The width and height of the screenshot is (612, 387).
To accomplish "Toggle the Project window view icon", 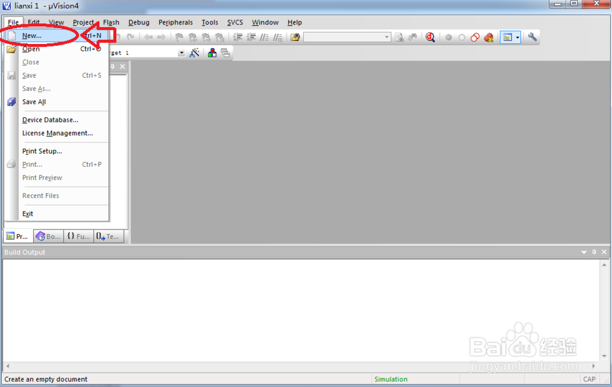I will coord(507,37).
